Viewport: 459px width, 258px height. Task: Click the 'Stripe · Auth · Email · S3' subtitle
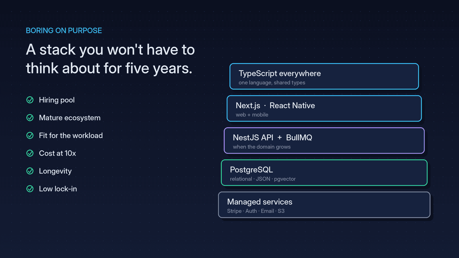(256, 211)
